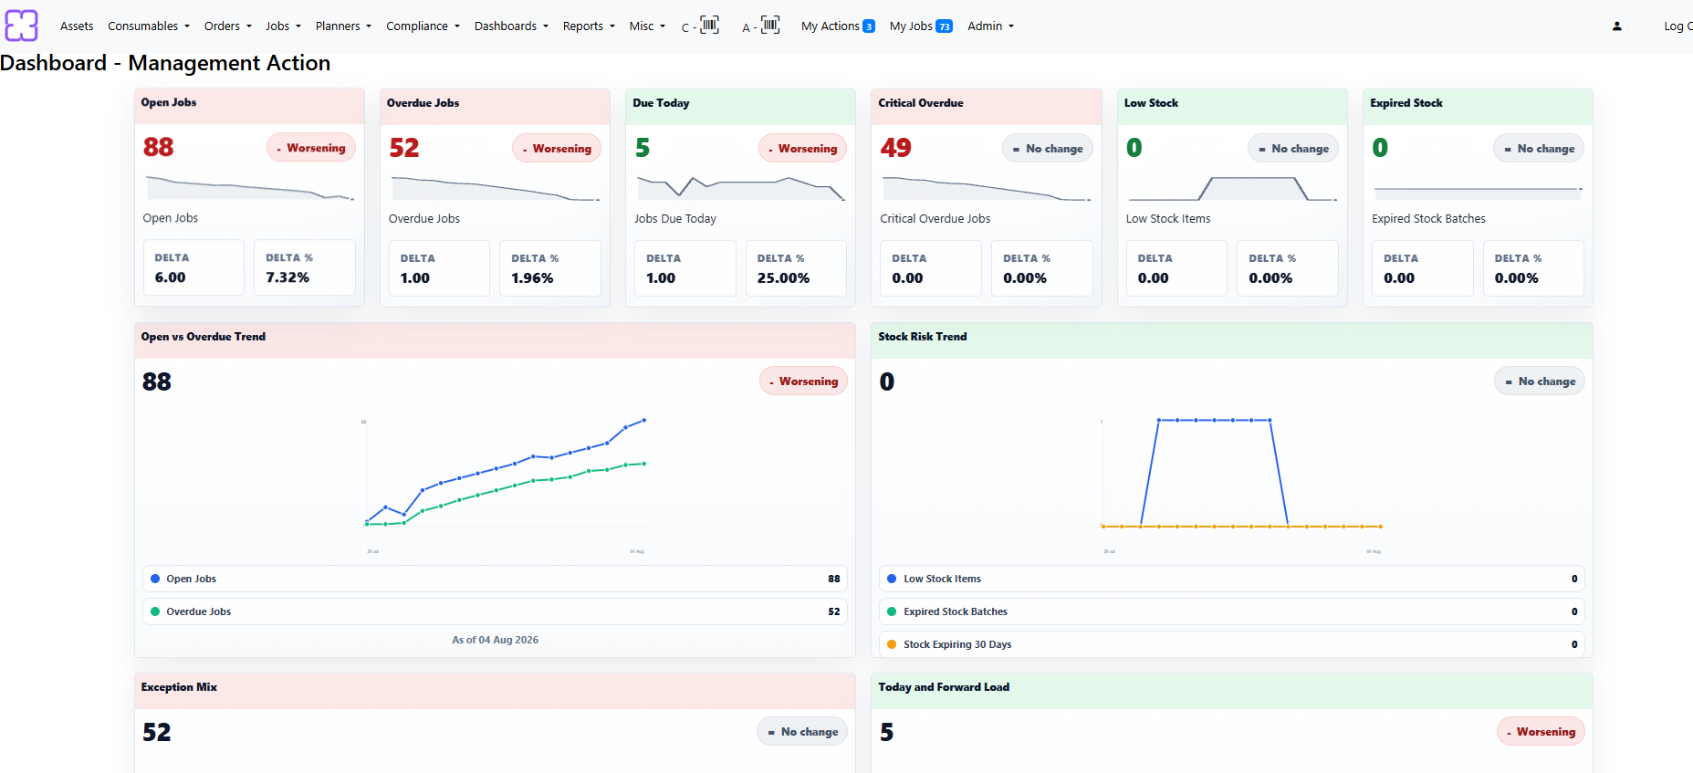Click the Jobs Due Today sparkline chart
The height and width of the screenshot is (773, 1693).
pyautogui.click(x=740, y=188)
